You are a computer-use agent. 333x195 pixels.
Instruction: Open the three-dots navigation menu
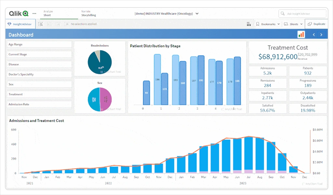(34, 14)
